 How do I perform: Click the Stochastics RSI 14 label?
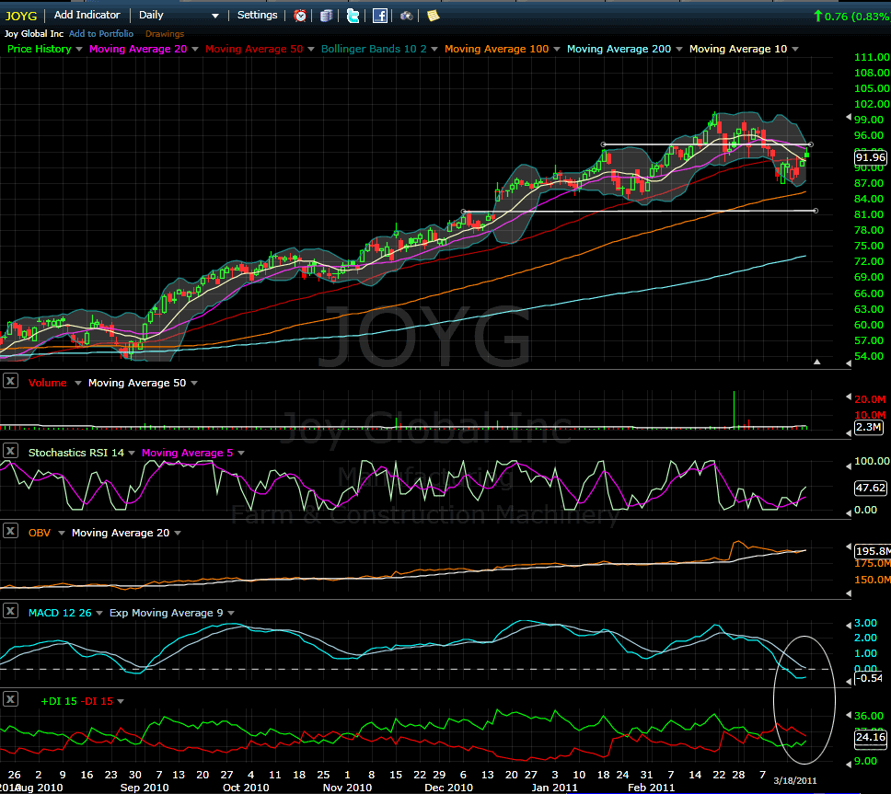pyautogui.click(x=76, y=453)
